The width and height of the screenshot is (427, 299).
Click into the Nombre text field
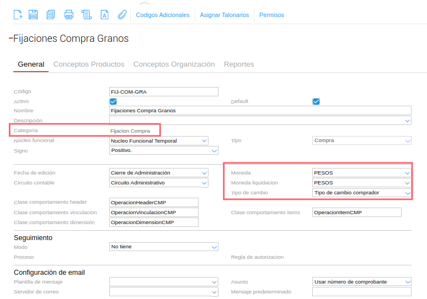(259, 111)
